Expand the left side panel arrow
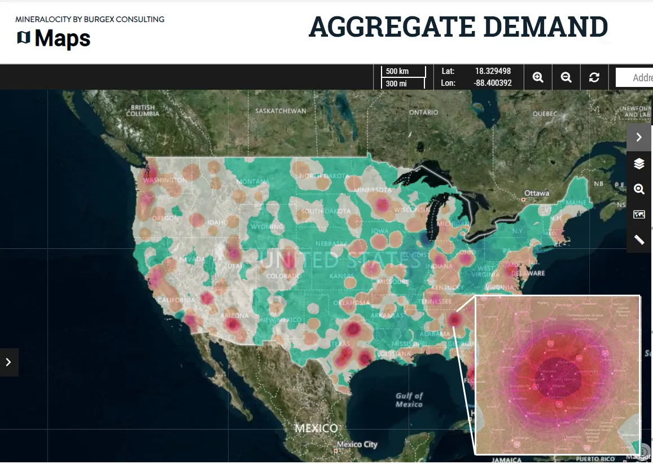653x464 pixels. pyautogui.click(x=8, y=362)
